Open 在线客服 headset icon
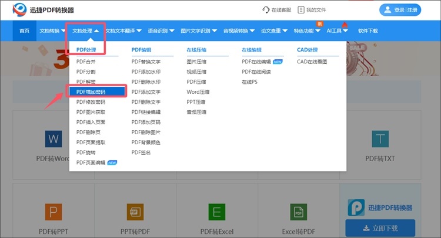This screenshot has height=238, width=441. [266, 10]
